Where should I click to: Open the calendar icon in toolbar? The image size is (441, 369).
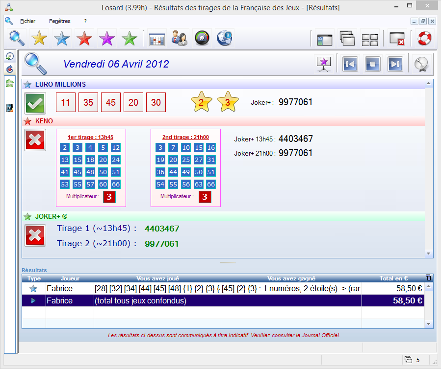pyautogui.click(x=156, y=39)
